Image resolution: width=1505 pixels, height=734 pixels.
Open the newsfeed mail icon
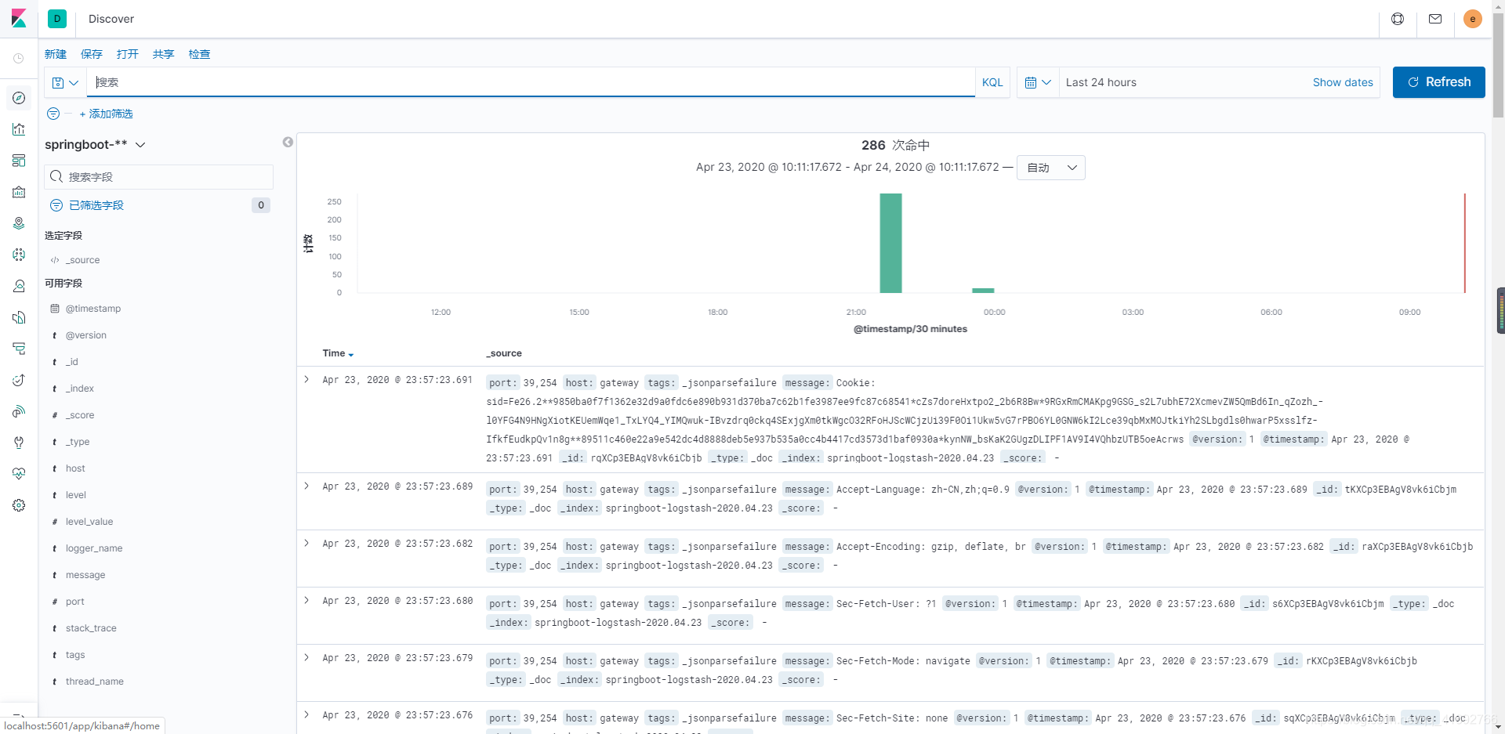point(1435,19)
